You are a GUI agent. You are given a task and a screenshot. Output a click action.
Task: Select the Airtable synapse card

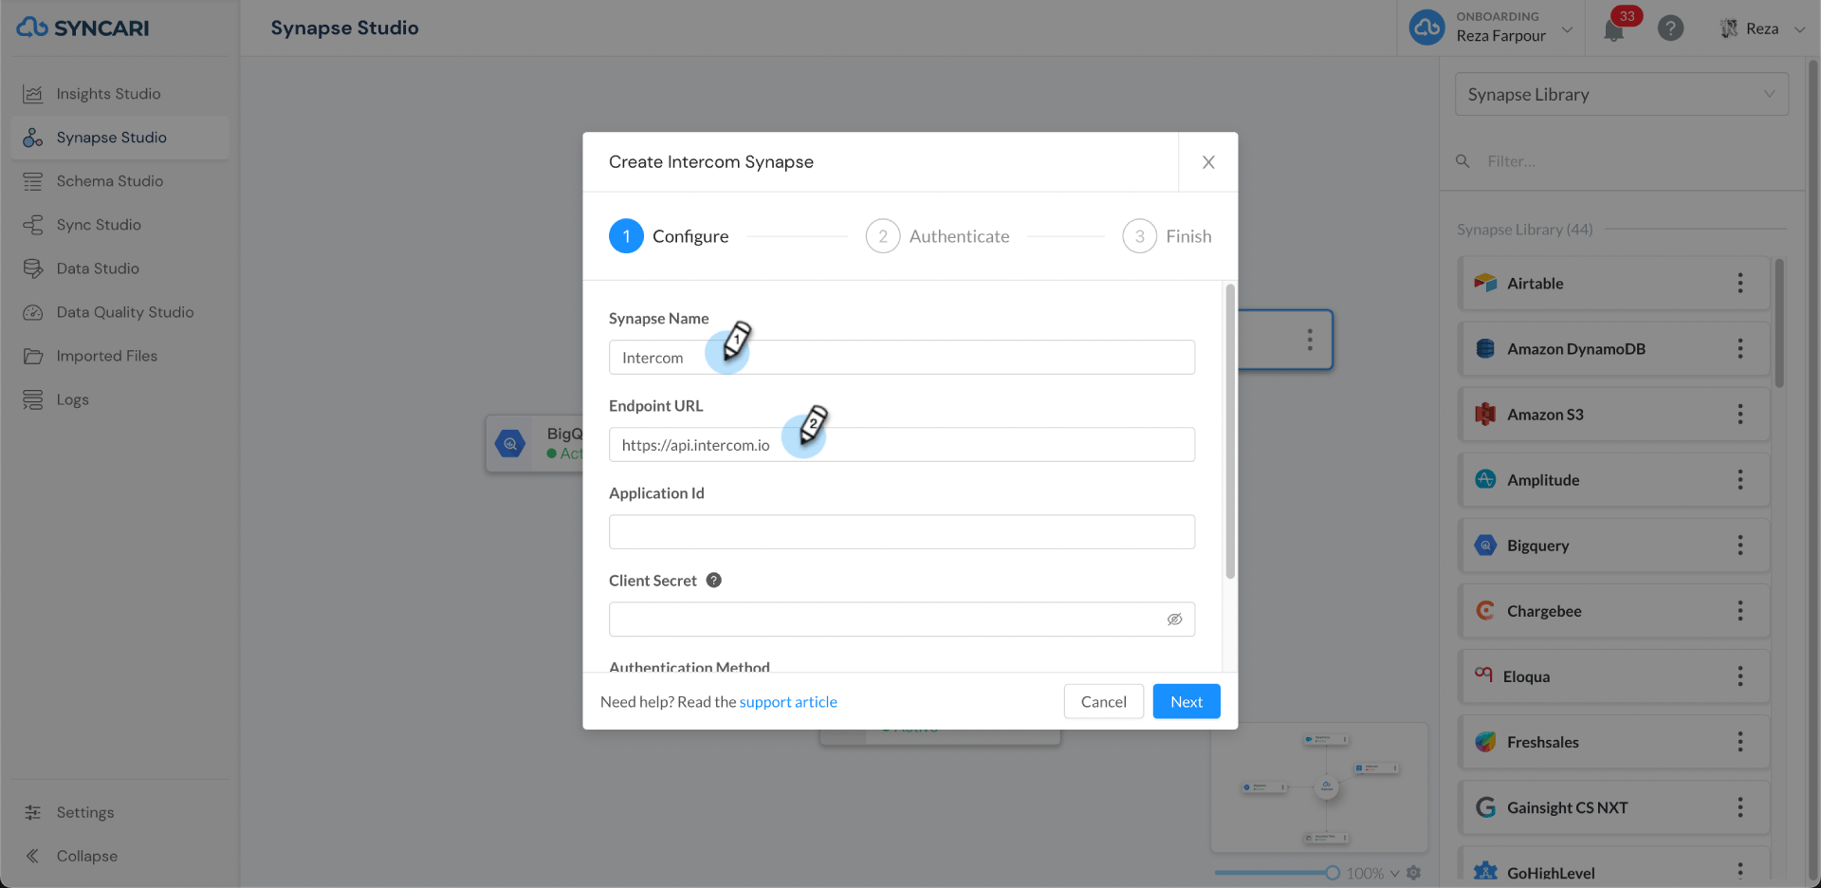point(1614,283)
